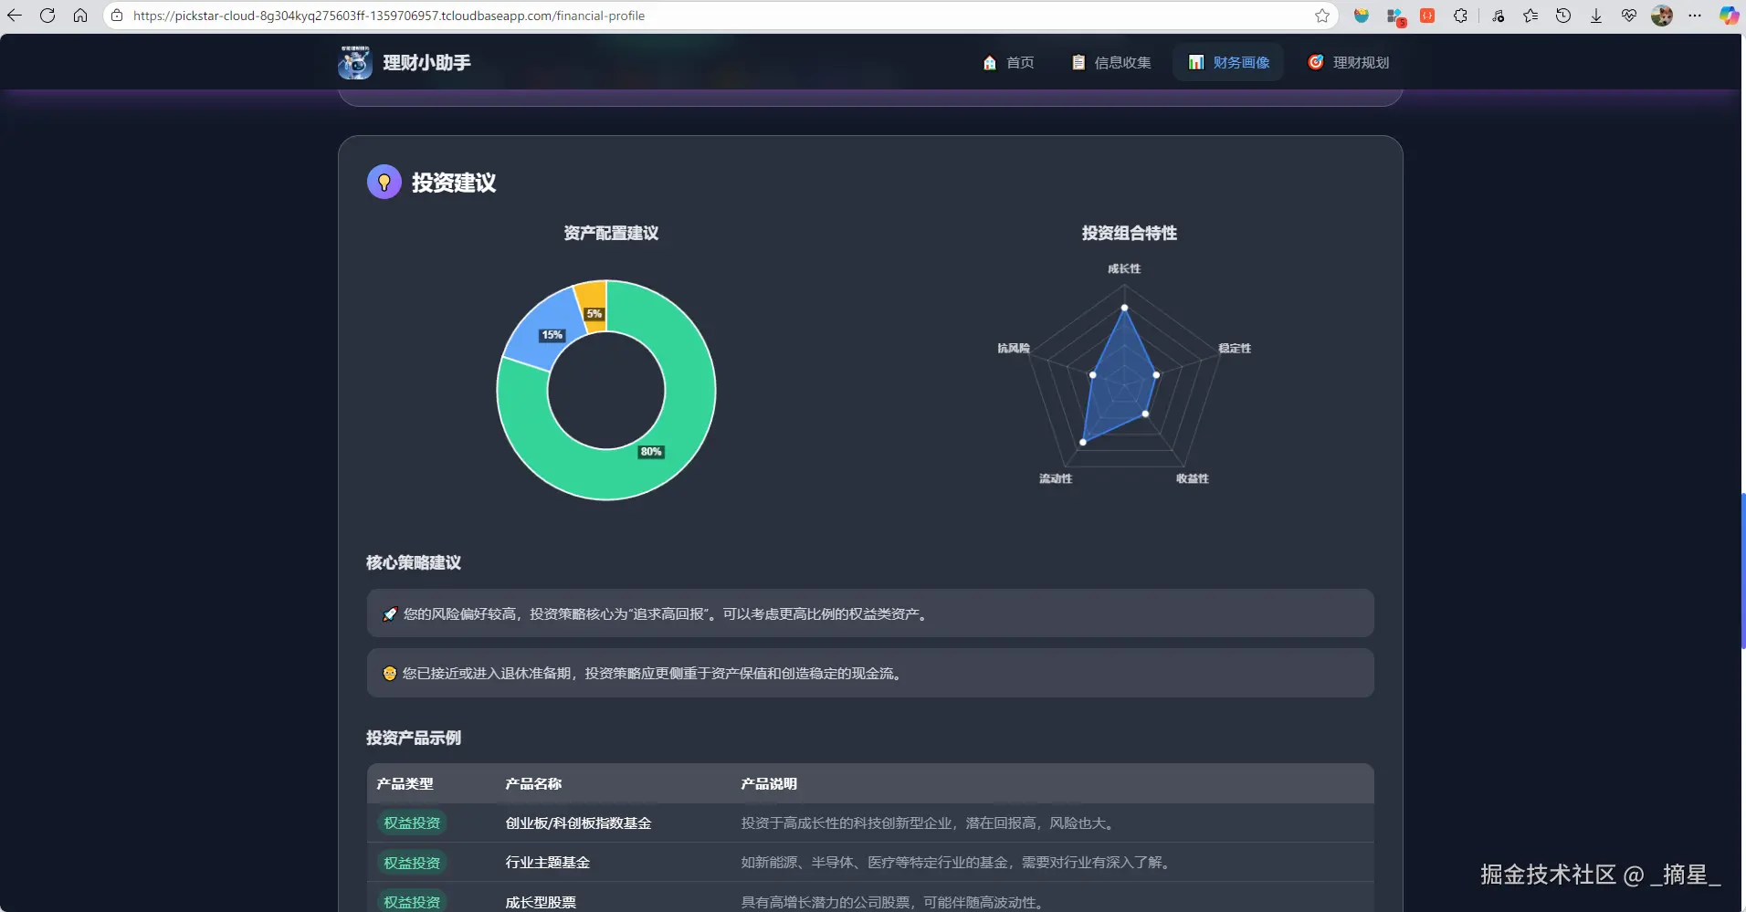Viewport: 1746px width, 912px height.
Task: Select the 财务画像 nav tab
Action: point(1229,62)
